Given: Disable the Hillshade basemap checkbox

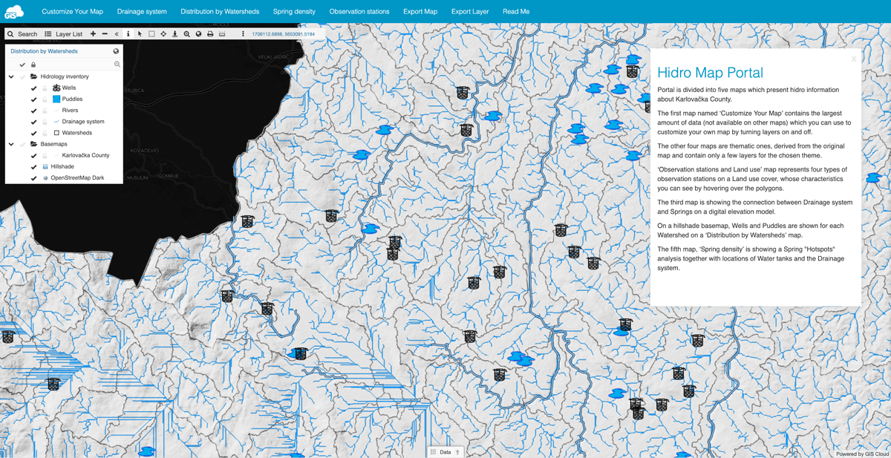Looking at the screenshot, I should (33, 166).
